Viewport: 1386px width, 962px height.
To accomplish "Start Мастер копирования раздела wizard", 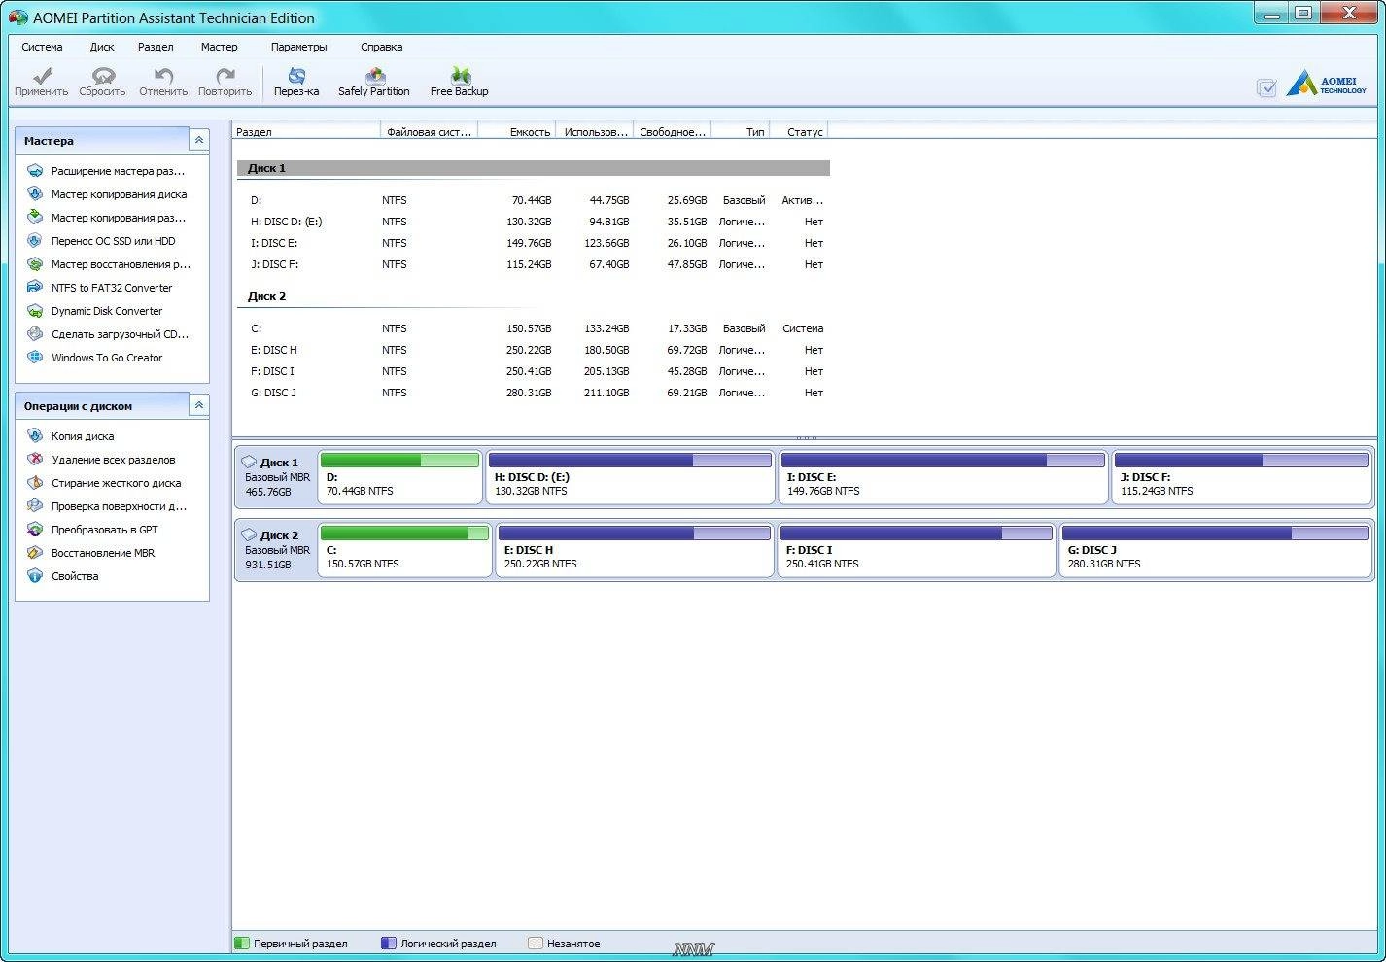I will coord(107,218).
